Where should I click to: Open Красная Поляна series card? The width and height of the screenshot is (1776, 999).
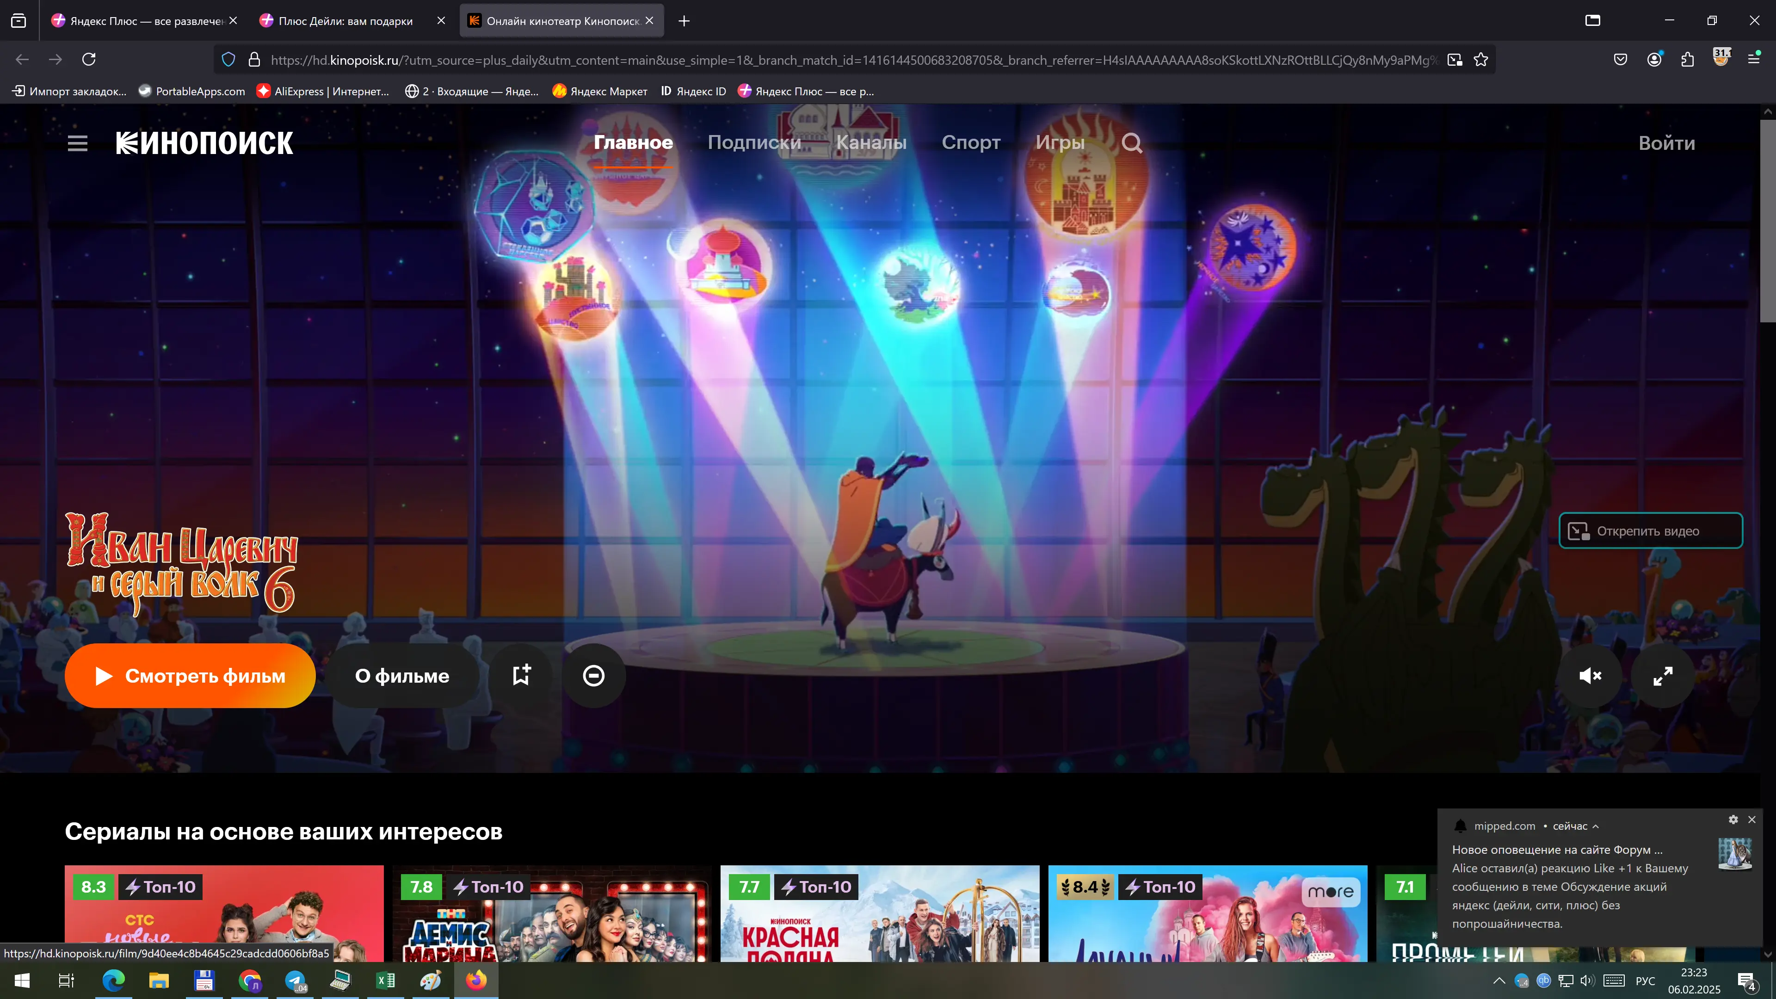coord(880,913)
